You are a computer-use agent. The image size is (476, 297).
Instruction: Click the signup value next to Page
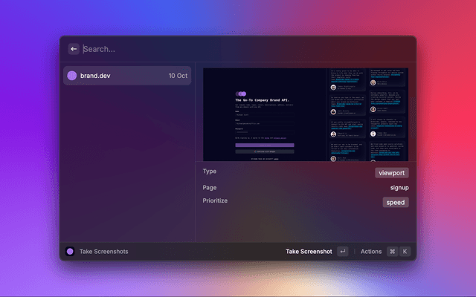399,188
